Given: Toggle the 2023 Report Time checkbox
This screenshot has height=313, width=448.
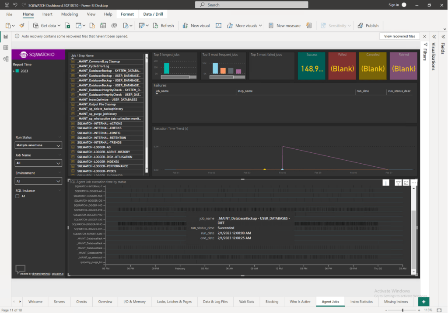Looking at the screenshot, I should [17, 71].
